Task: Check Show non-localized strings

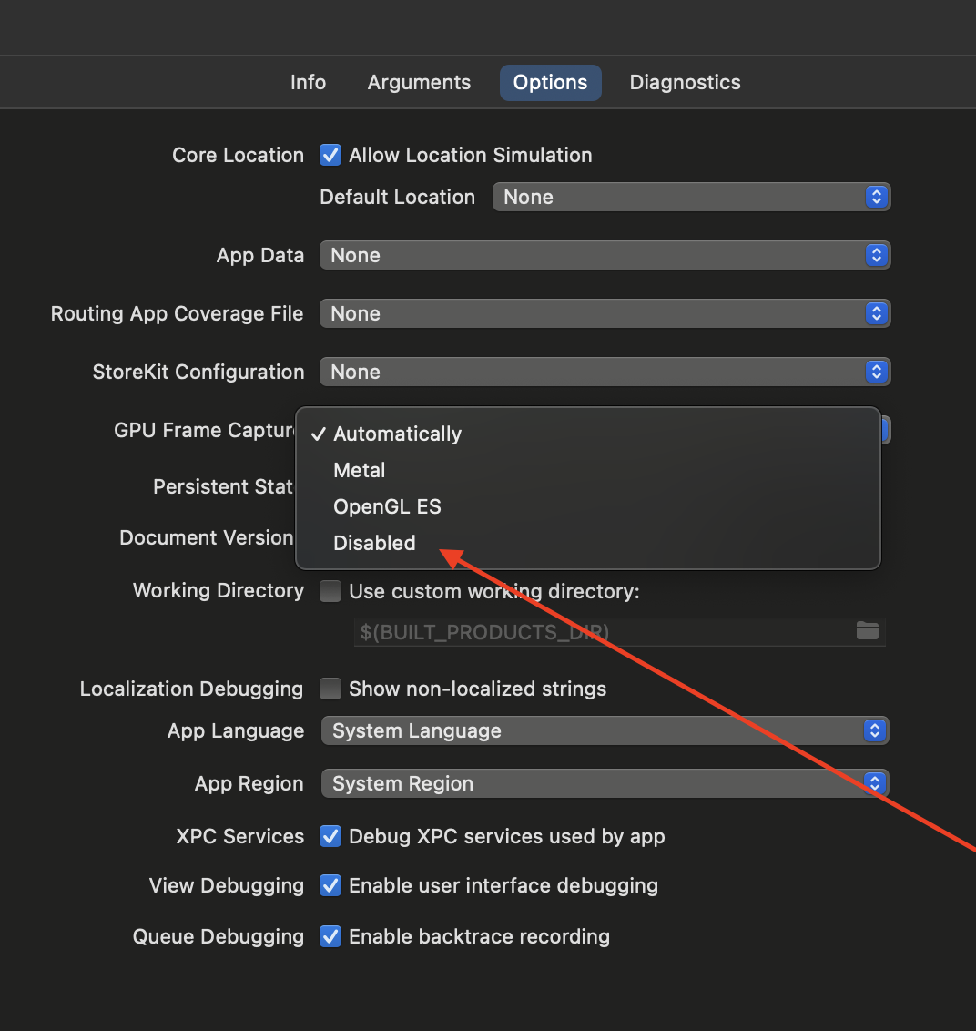Action: click(330, 689)
